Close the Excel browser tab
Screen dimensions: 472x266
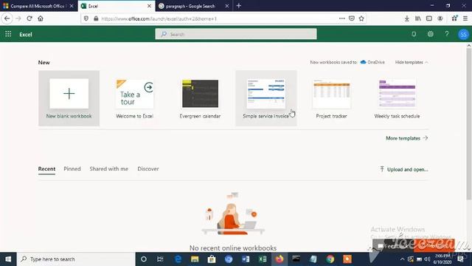pyautogui.click(x=149, y=6)
